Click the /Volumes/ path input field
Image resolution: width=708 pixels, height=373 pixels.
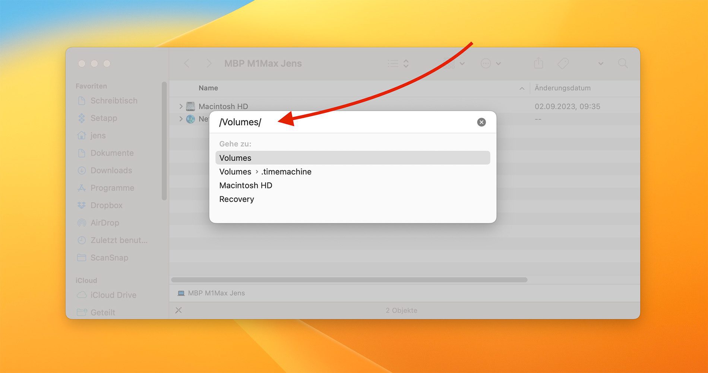pyautogui.click(x=335, y=122)
